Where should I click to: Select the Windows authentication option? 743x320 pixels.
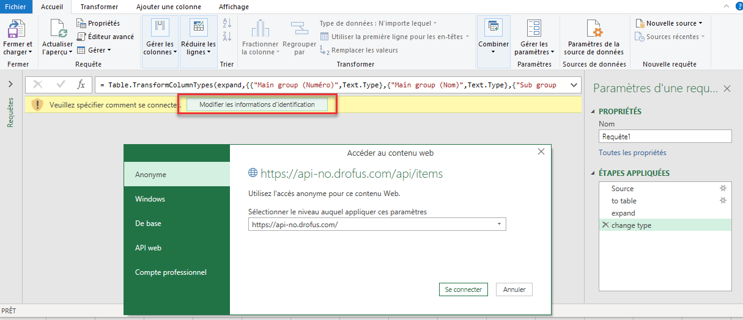(150, 199)
